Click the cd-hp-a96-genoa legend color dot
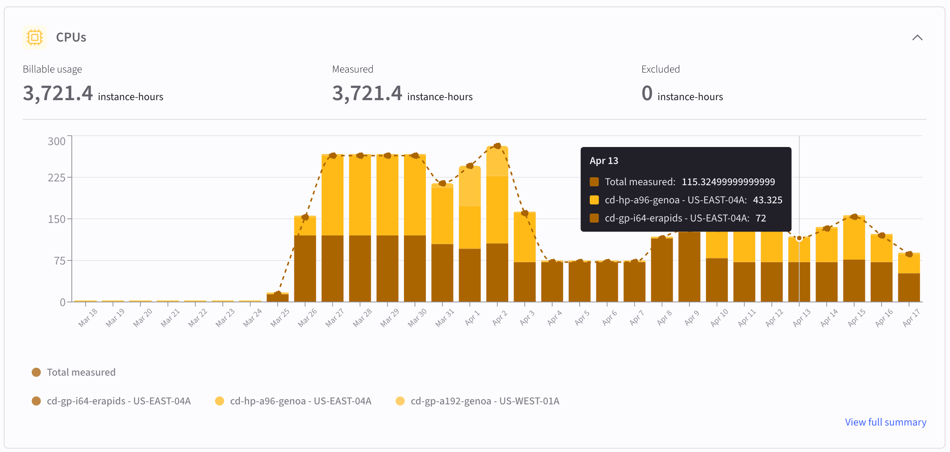 (x=219, y=401)
